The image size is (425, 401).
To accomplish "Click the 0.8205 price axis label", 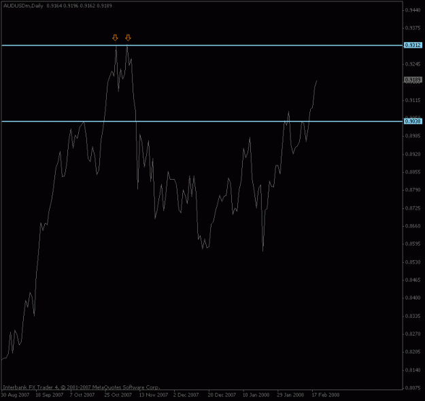I will (413, 352).
